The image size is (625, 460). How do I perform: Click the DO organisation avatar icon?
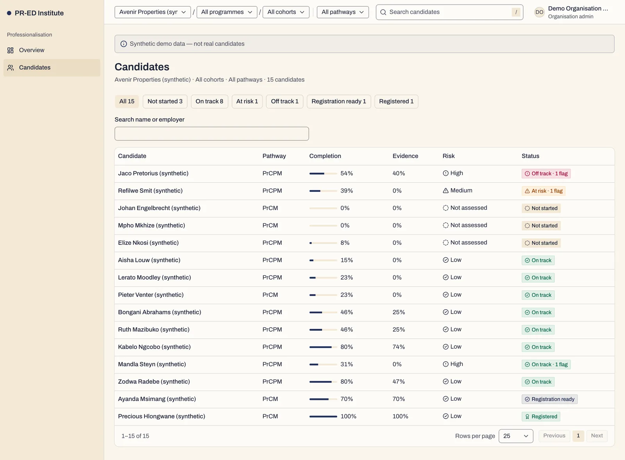(x=539, y=12)
